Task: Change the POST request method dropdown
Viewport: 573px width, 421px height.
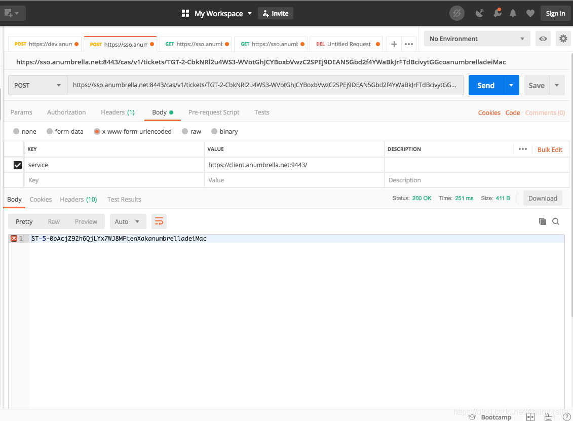Action: 37,85
